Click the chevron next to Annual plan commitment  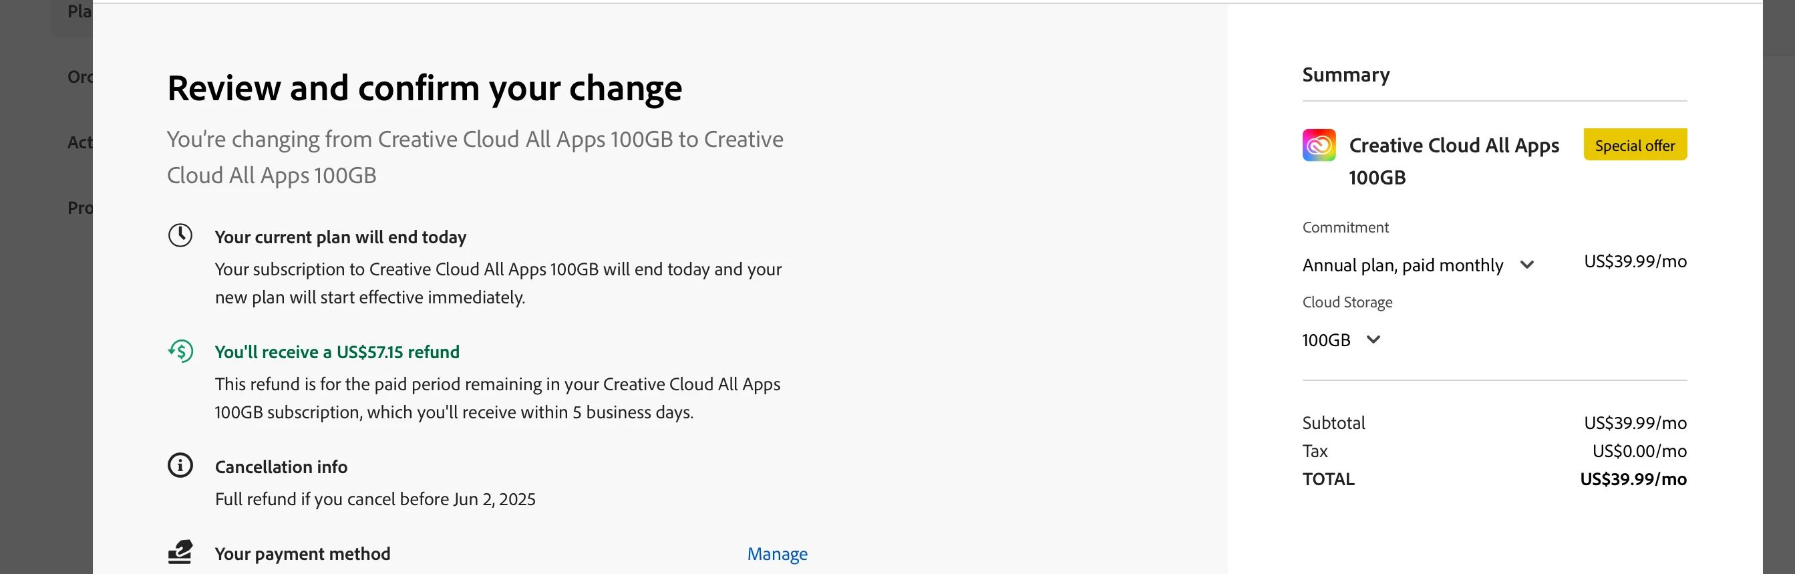pos(1526,265)
